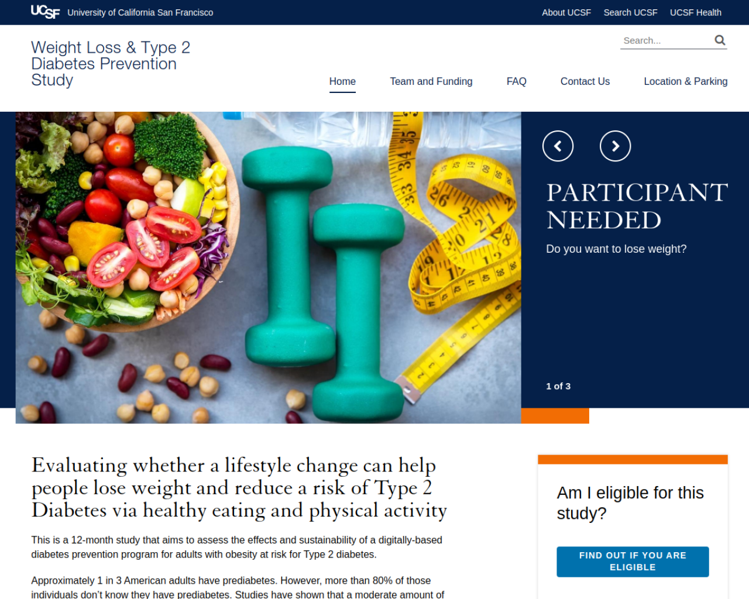Open the Home tab
The width and height of the screenshot is (749, 599).
pyautogui.click(x=342, y=81)
